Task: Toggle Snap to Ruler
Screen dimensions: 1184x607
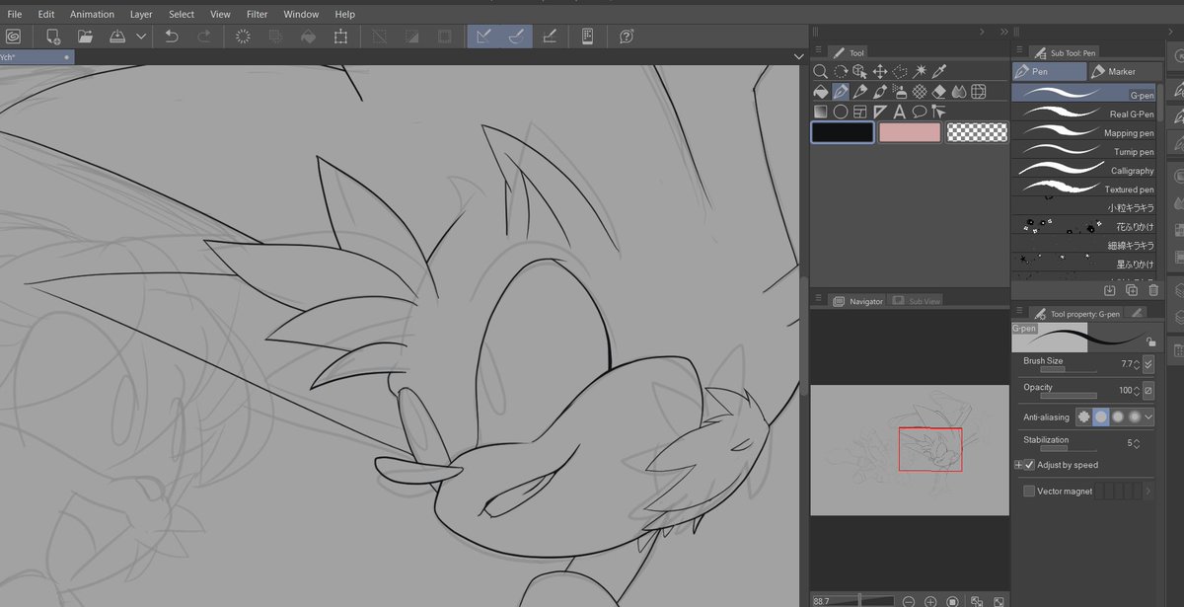Action: (x=484, y=37)
